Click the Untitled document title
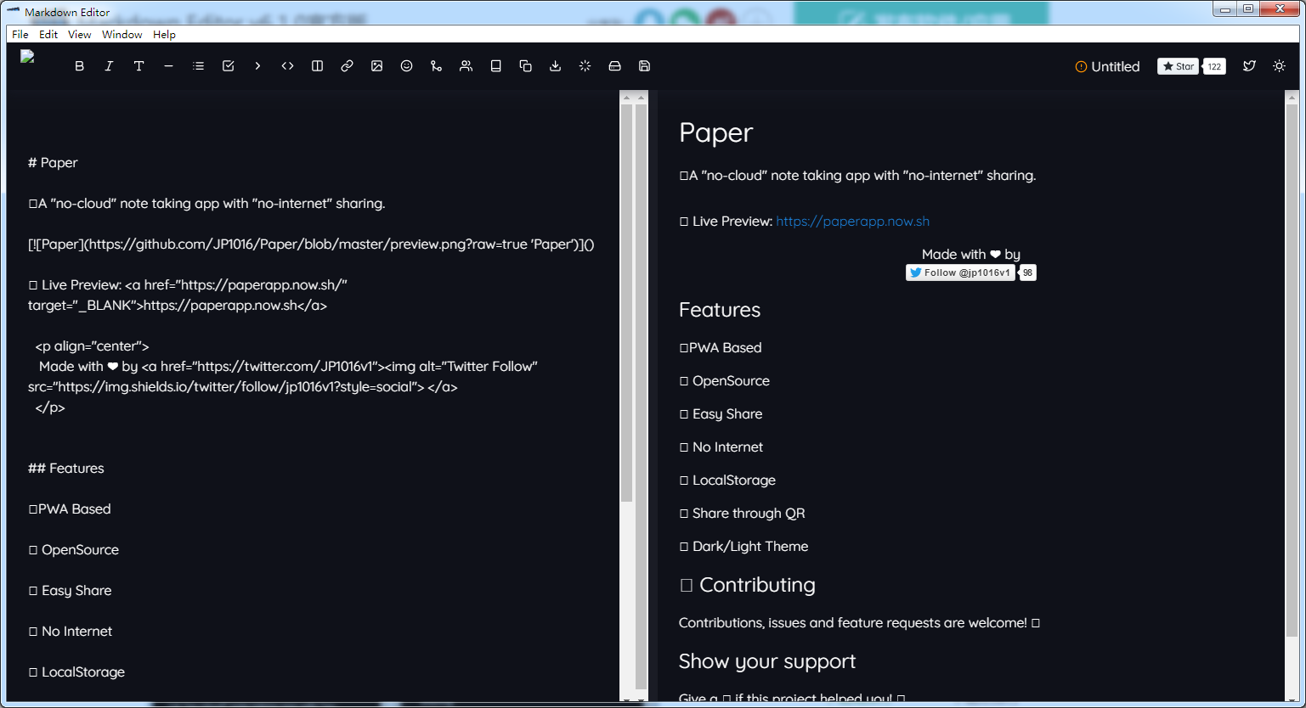1306x708 pixels. pos(1115,66)
